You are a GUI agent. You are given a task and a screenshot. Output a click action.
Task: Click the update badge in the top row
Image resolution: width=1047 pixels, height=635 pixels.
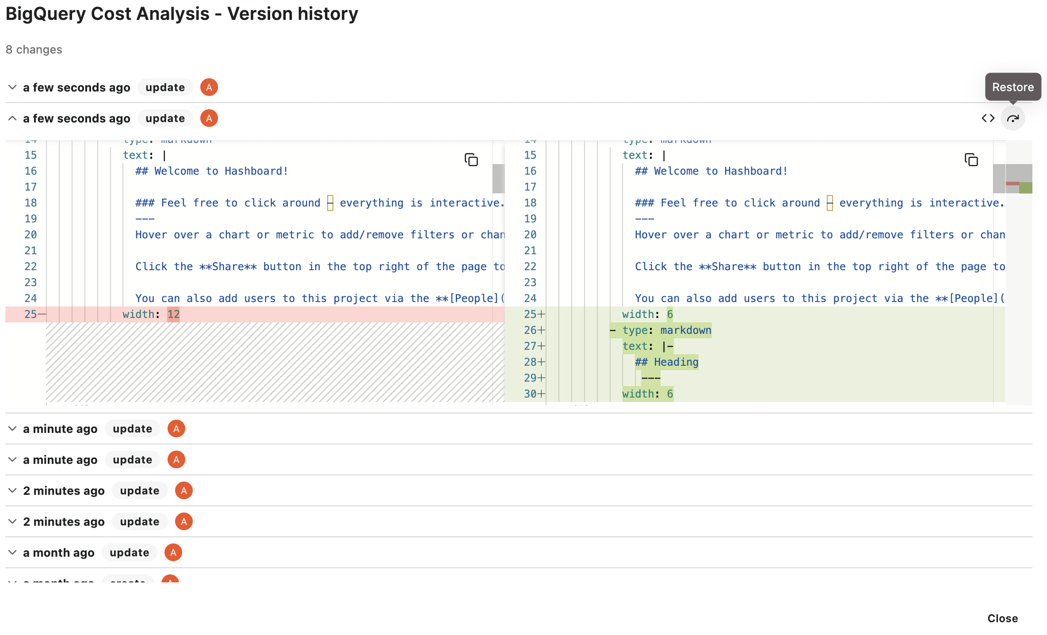pos(165,88)
